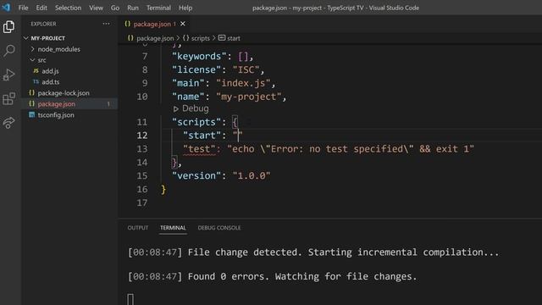
Task: Click package.json in the breadcrumb
Action: pos(155,38)
